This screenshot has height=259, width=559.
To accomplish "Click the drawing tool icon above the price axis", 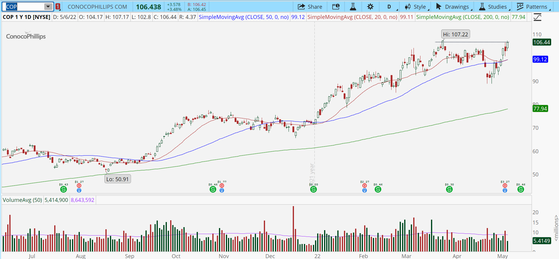I will 537,17.
